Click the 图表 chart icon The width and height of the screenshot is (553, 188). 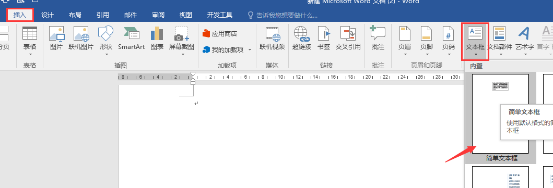pos(157,39)
